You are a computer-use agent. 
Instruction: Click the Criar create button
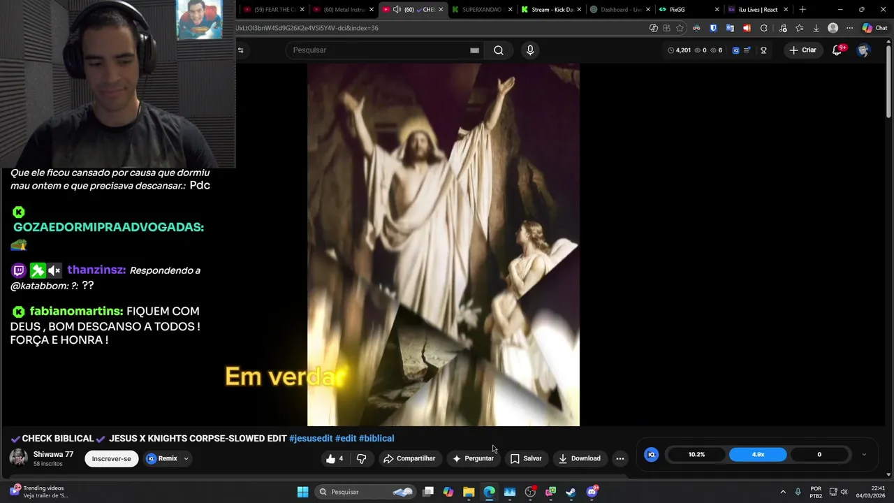[803, 50]
